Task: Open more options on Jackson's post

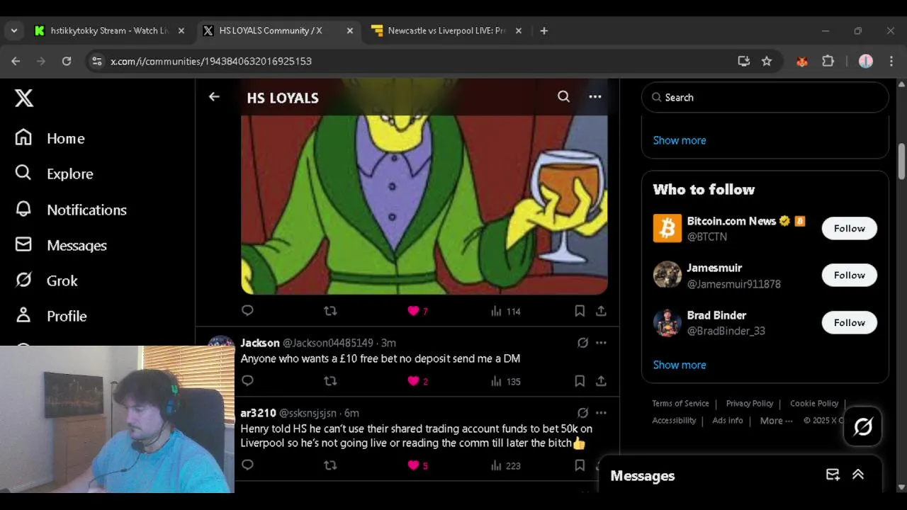Action: click(x=601, y=343)
